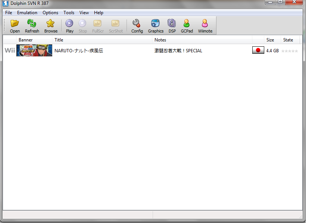This screenshot has height=223, width=315.
Task: Open Wiimote settings
Action: click(205, 26)
